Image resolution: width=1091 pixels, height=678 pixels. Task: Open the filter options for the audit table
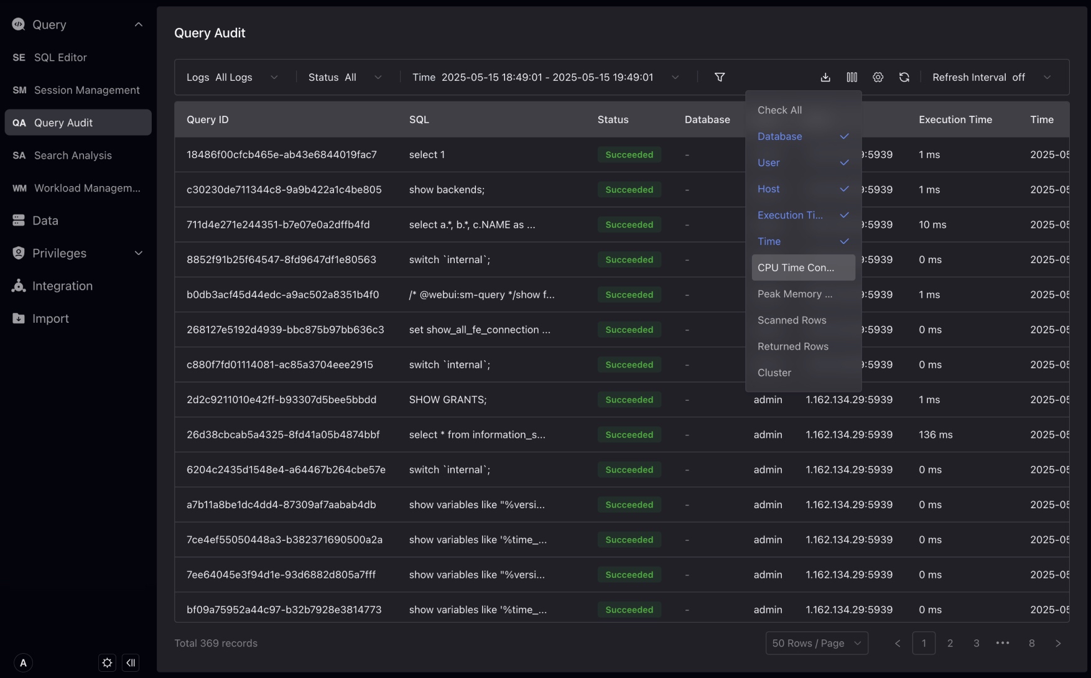tap(720, 77)
